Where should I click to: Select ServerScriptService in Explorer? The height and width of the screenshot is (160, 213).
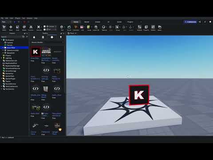click(x=12, y=68)
